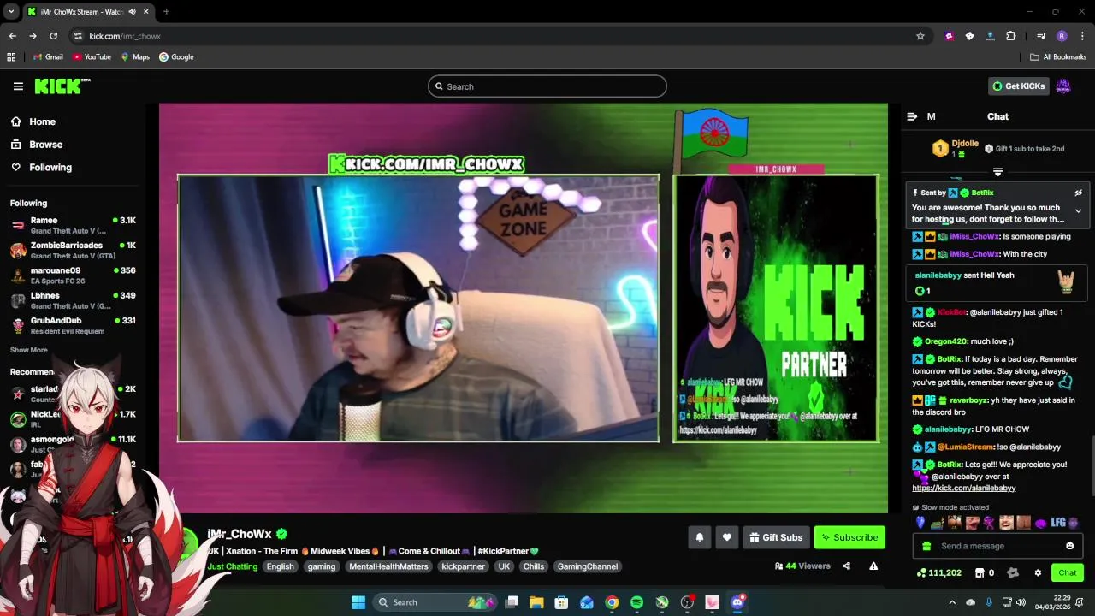Click the Kick search box

pyautogui.click(x=547, y=86)
